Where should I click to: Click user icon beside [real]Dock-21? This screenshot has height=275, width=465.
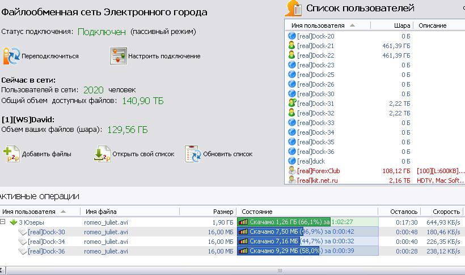tap(291, 46)
